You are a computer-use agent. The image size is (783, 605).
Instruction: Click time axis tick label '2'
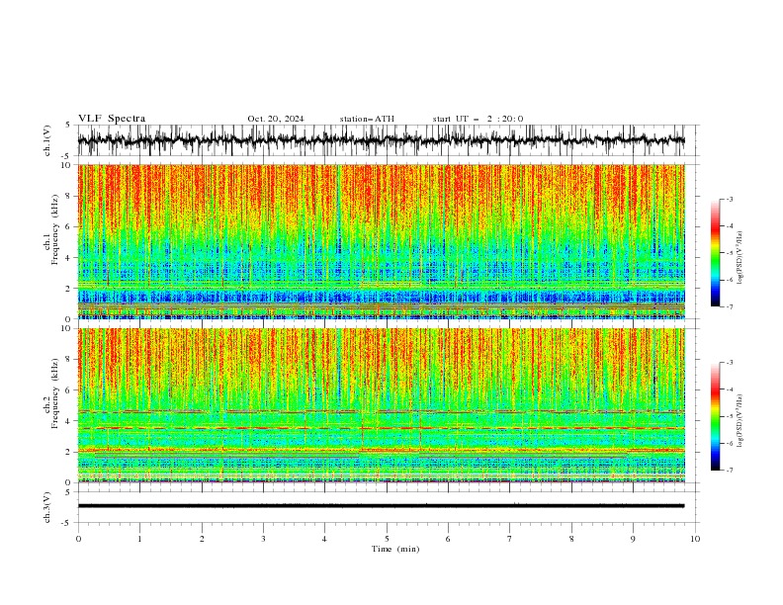(x=202, y=539)
